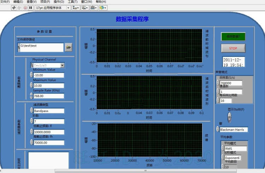Open the 文件(F) menu
The width and height of the screenshot is (265, 173).
coord(5,2)
